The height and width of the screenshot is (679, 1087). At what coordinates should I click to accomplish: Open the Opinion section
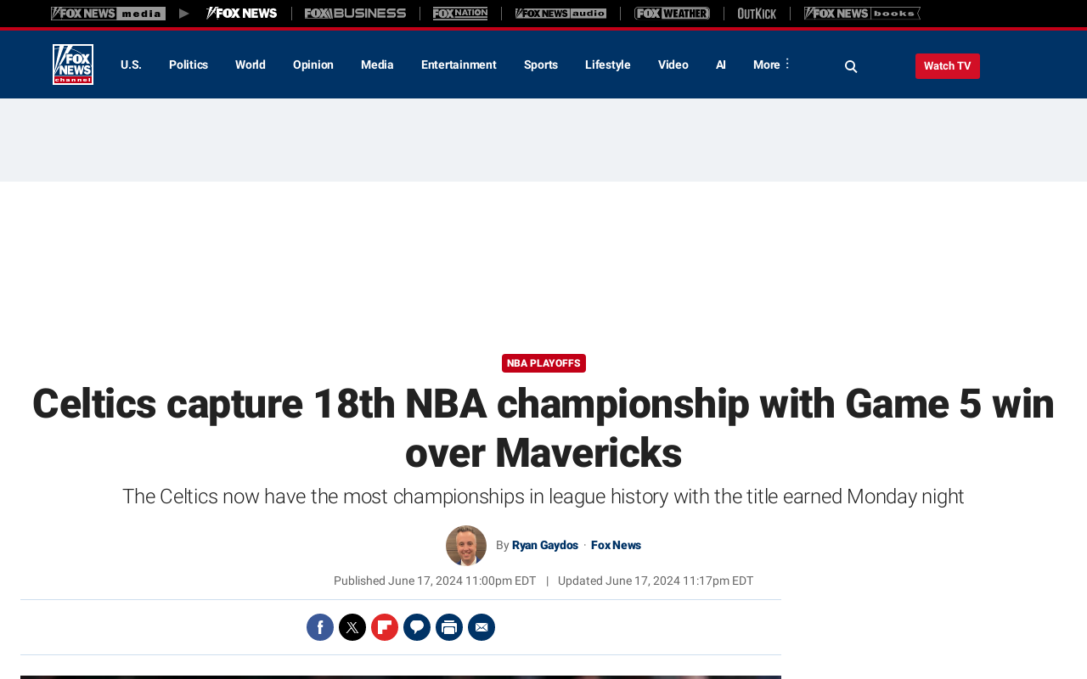click(313, 65)
